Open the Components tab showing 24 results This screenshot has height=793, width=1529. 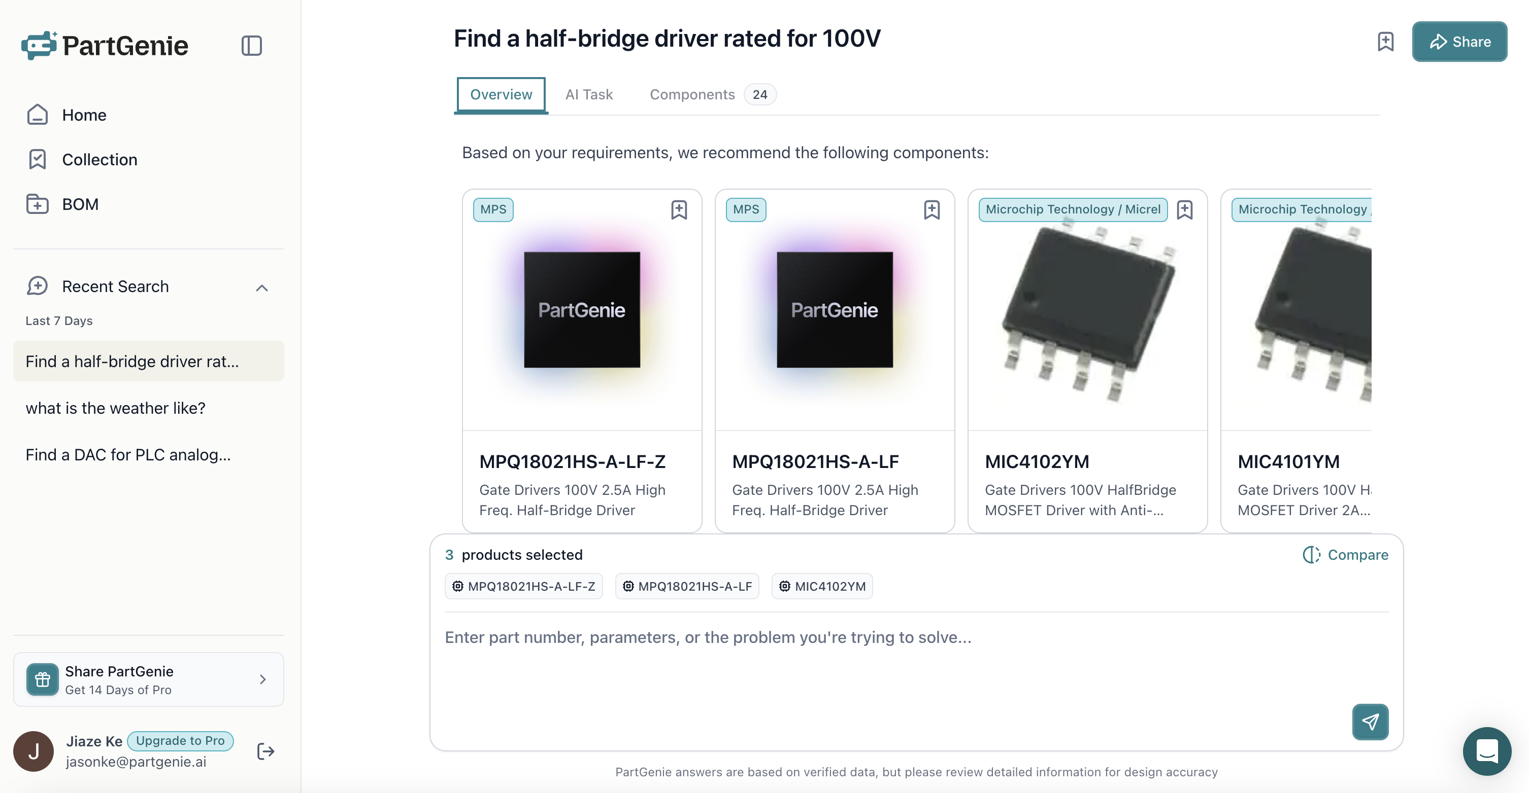coord(692,94)
